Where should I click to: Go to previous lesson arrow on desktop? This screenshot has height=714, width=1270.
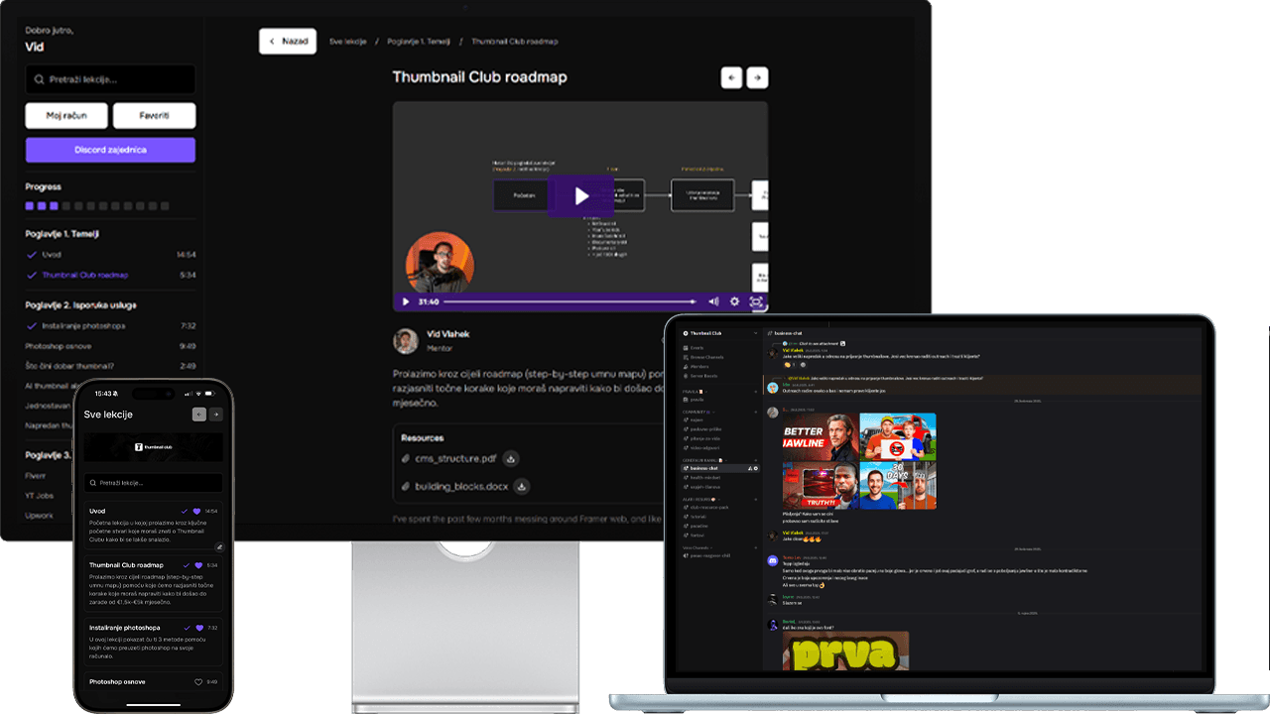click(731, 77)
